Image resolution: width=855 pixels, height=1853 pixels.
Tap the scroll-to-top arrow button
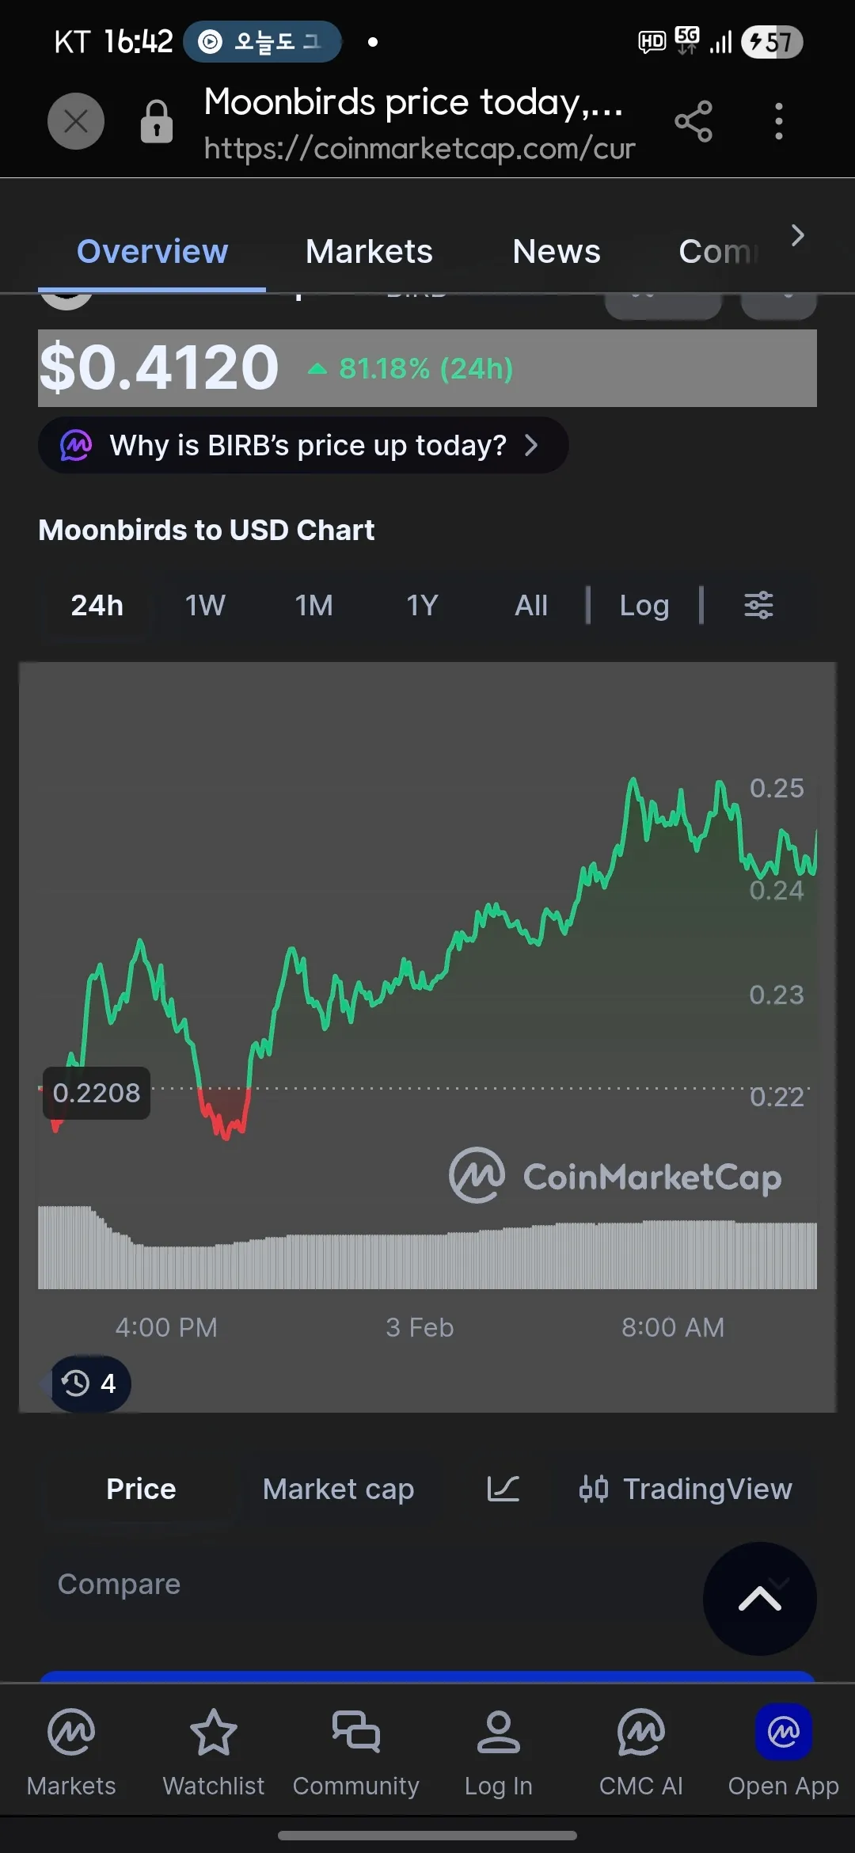[759, 1599]
